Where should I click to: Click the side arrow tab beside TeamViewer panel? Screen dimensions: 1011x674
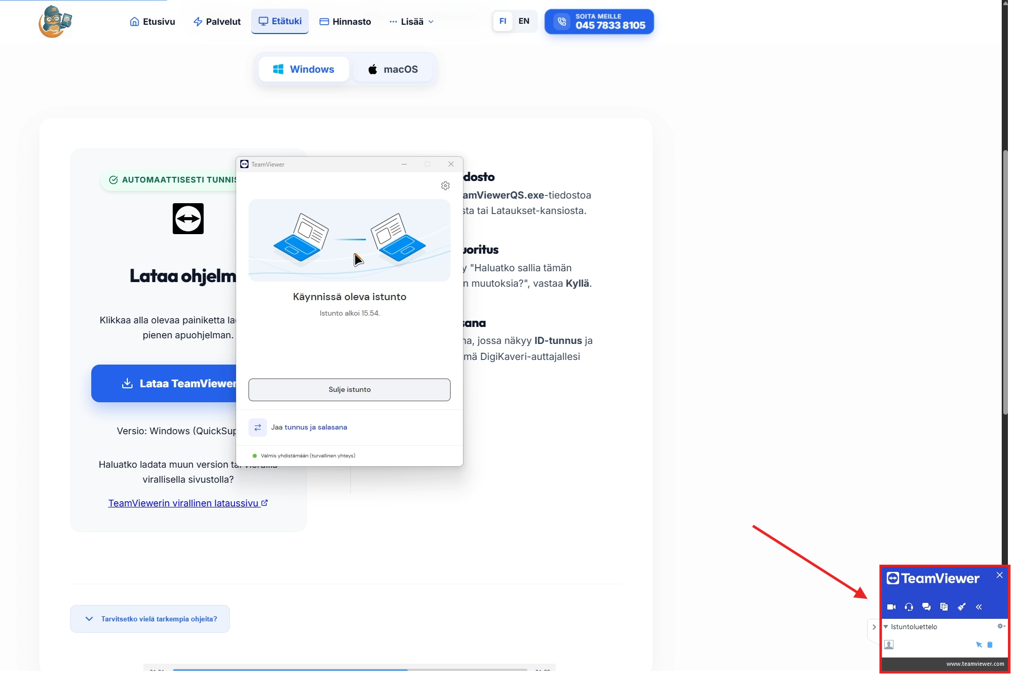tap(874, 627)
